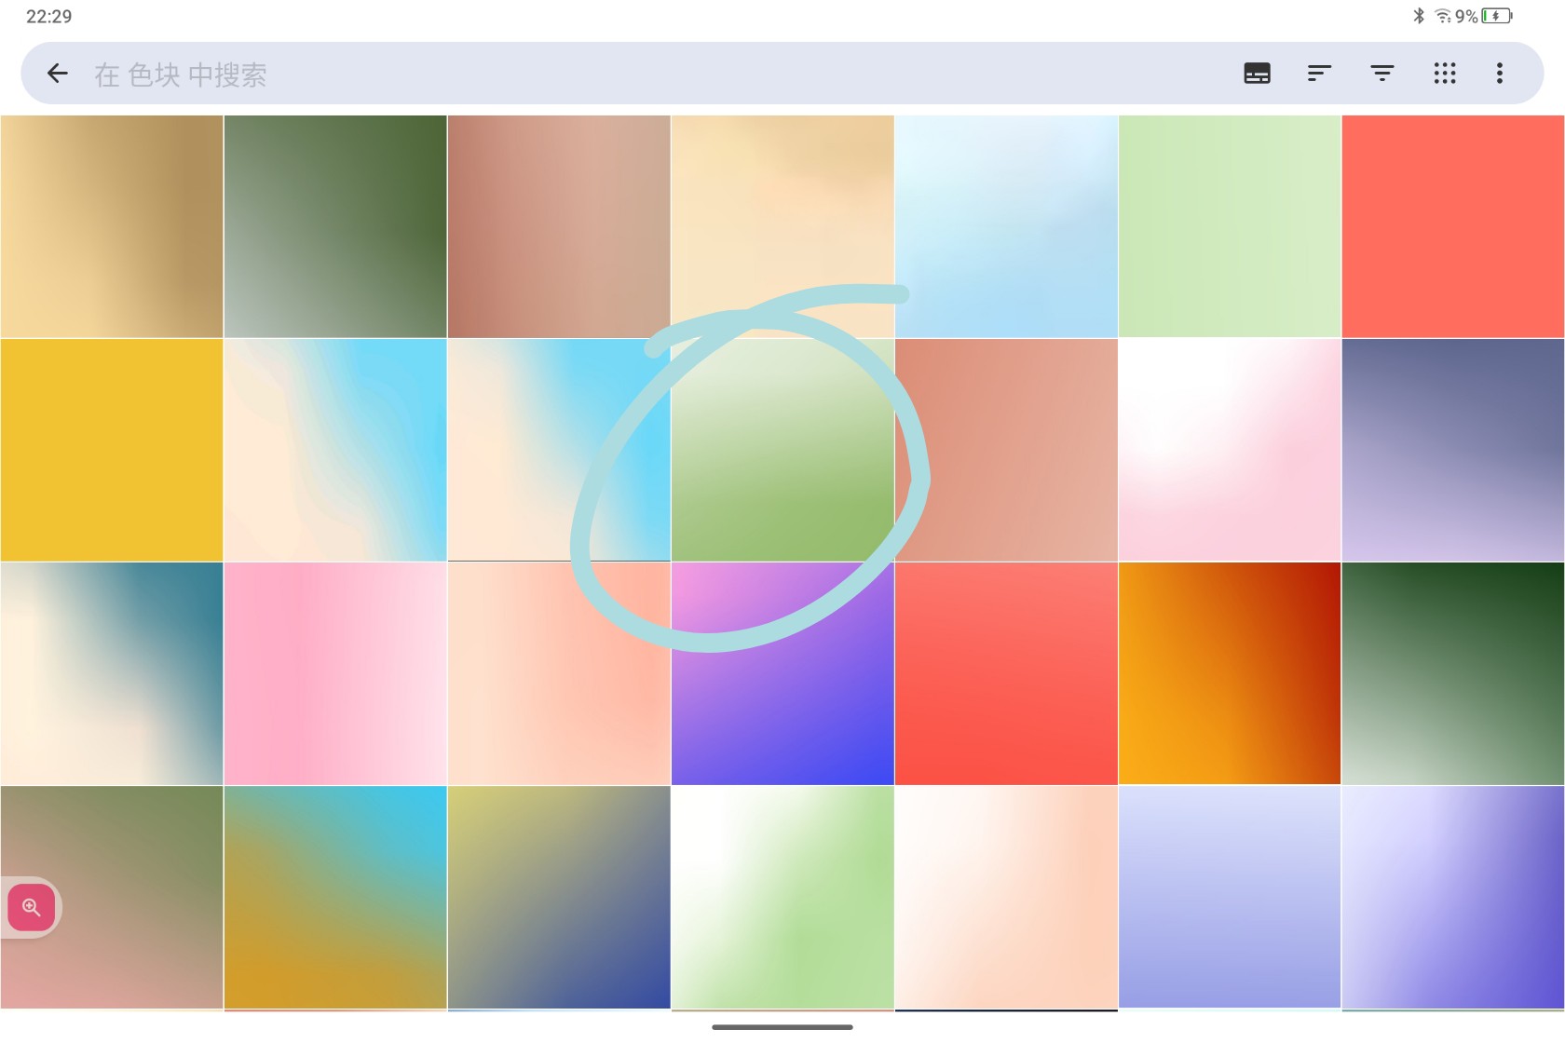This screenshot has width=1565, height=1043.
Task: Go back with the left arrow
Action: pyautogui.click(x=58, y=74)
